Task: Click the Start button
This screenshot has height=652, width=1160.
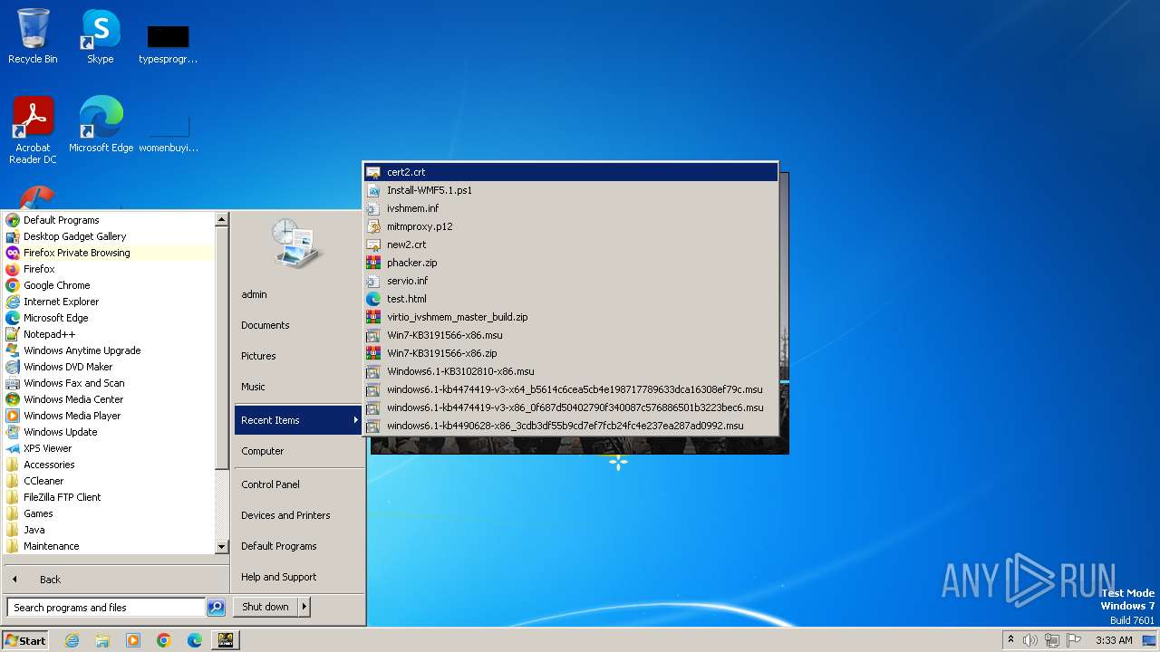Action: (x=25, y=640)
